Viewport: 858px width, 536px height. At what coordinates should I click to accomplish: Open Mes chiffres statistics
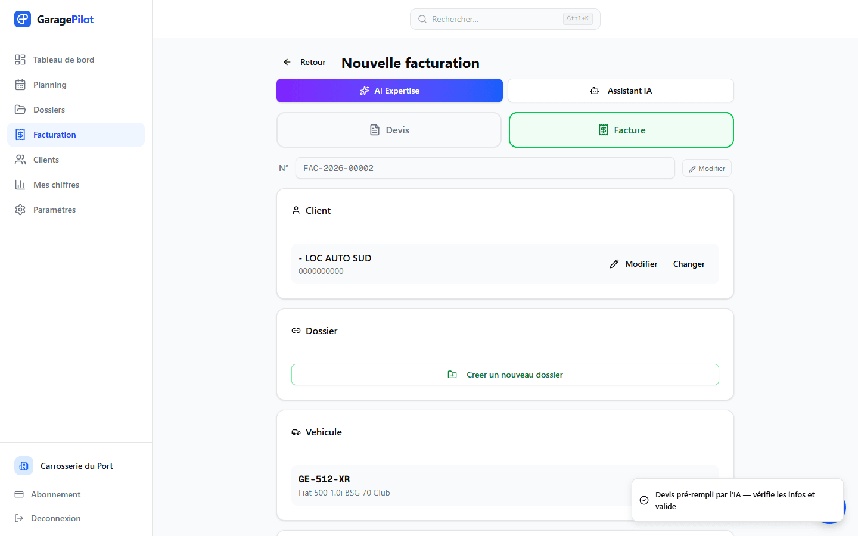[76, 185]
